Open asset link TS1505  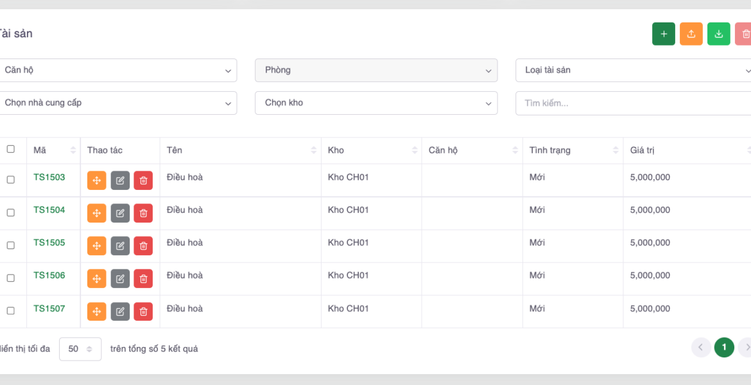pos(49,243)
